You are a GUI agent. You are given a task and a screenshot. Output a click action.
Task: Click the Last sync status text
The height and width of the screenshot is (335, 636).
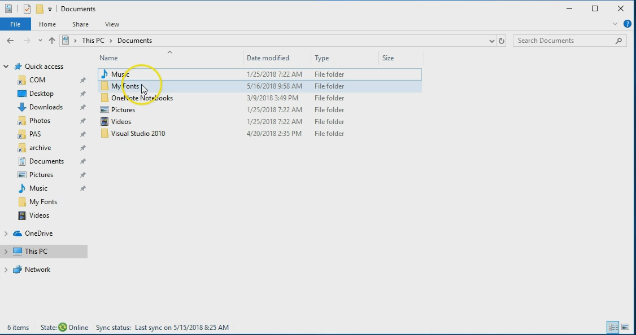click(182, 327)
